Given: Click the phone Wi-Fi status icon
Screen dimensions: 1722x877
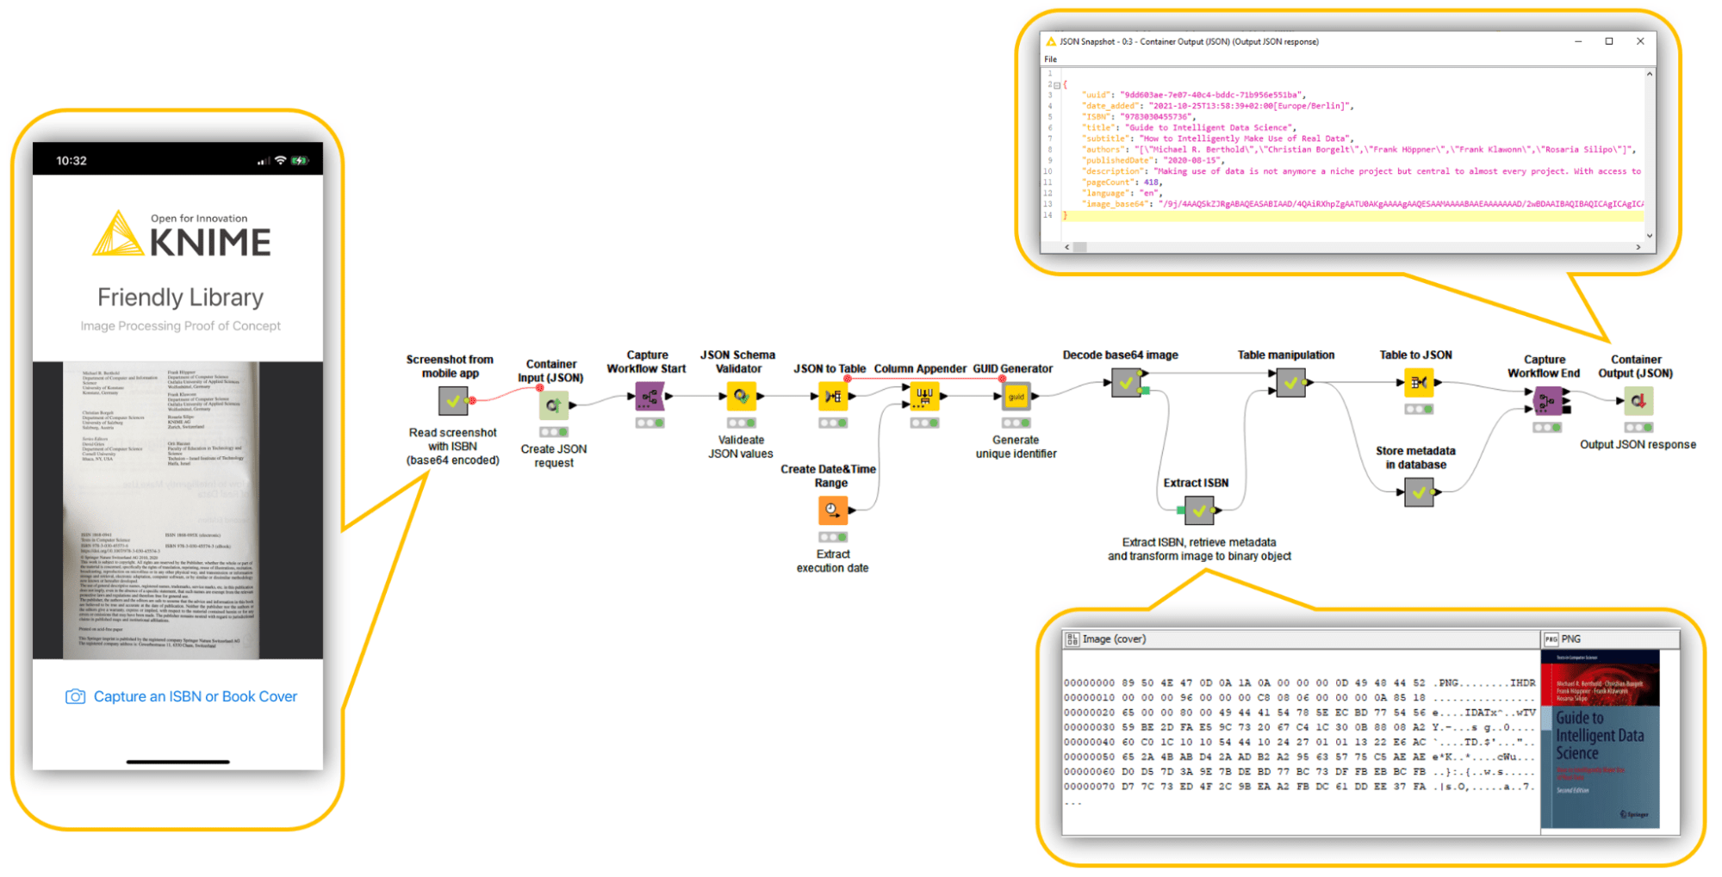Looking at the screenshot, I should pyautogui.click(x=280, y=161).
